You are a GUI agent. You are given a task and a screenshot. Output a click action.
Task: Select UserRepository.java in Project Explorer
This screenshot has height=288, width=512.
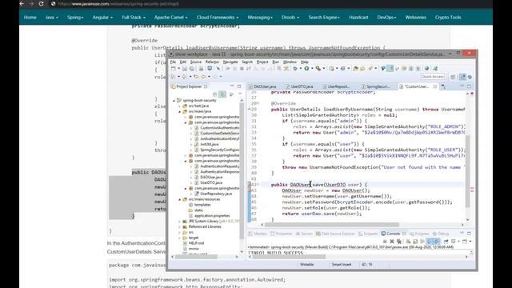tap(216, 194)
